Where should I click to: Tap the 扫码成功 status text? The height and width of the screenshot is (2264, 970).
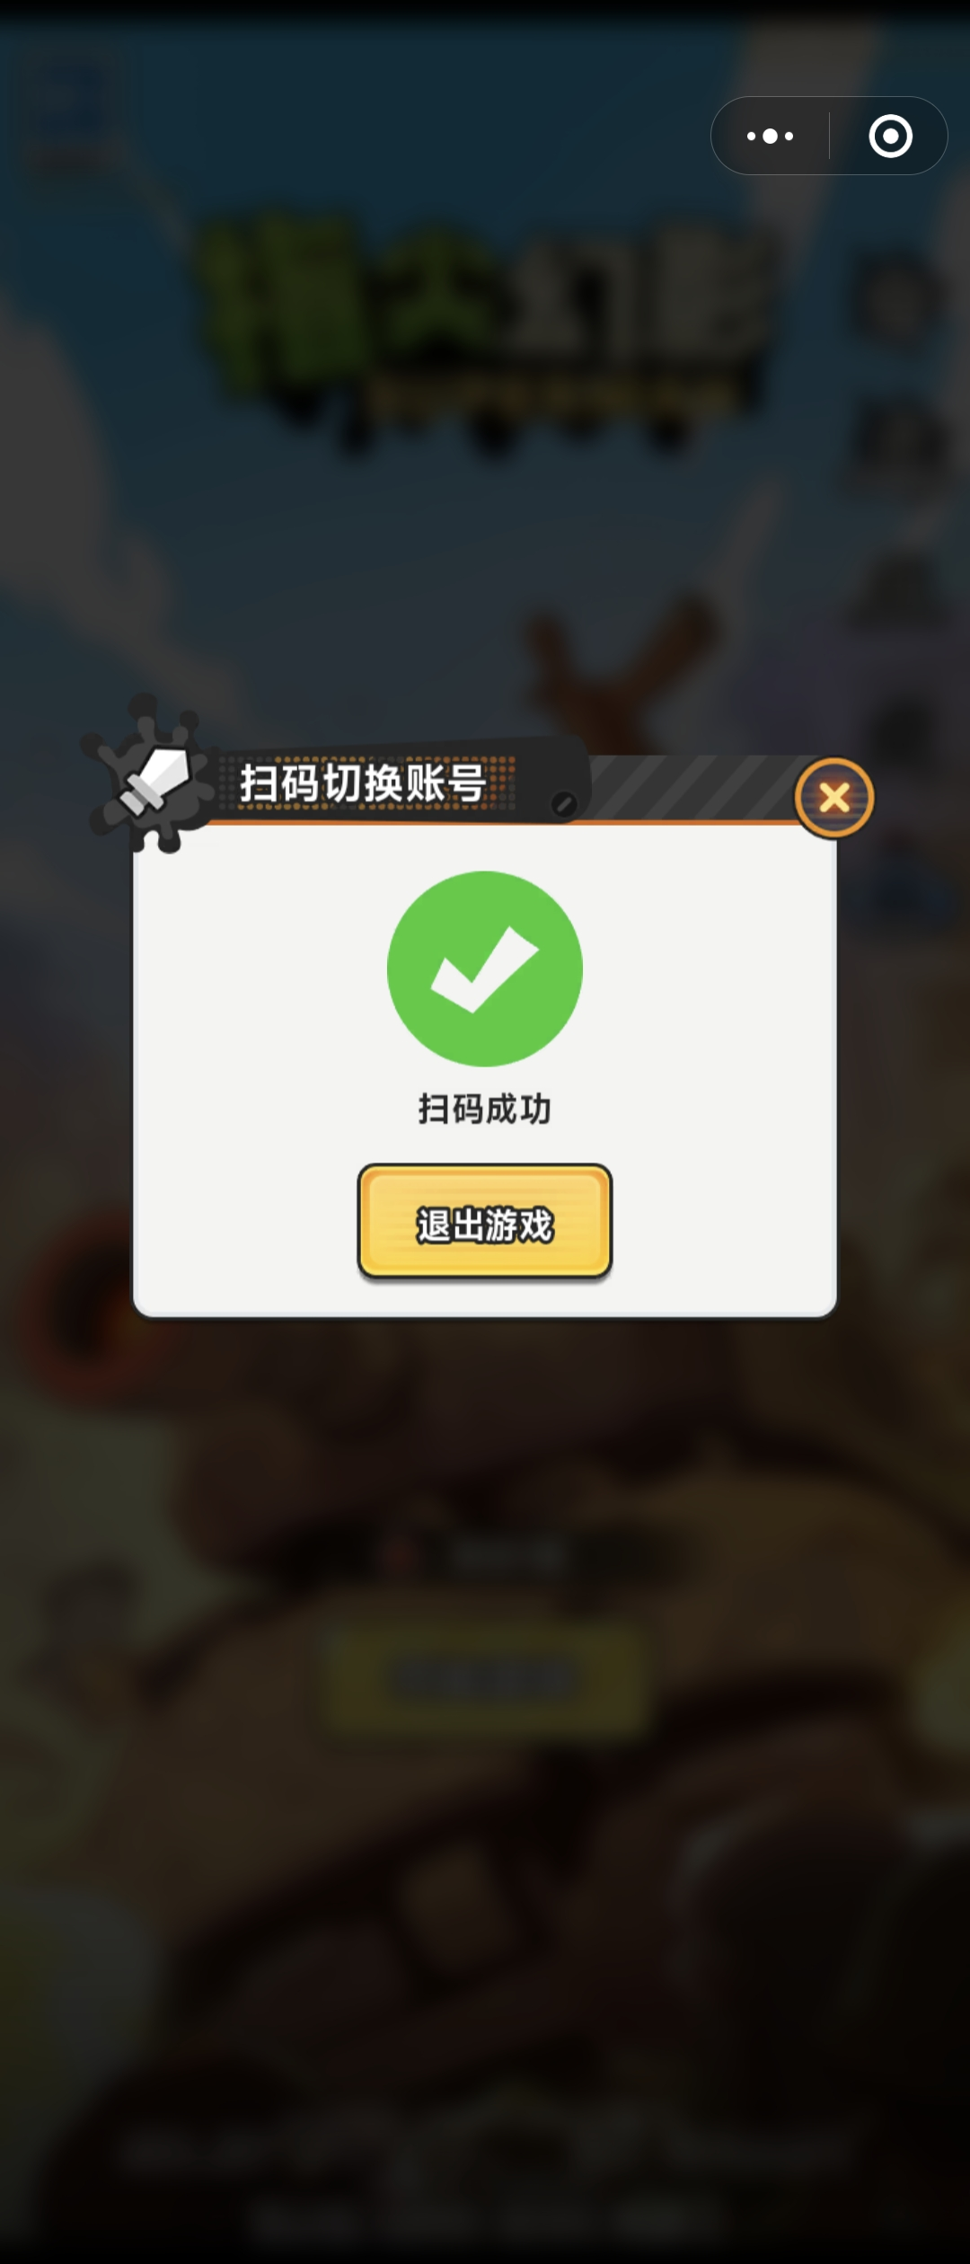(x=485, y=1109)
